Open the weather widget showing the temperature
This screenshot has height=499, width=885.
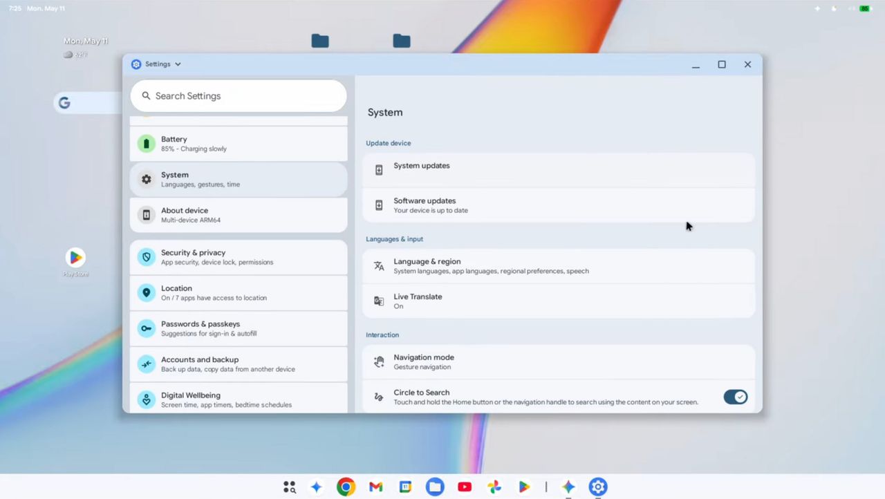(75, 55)
